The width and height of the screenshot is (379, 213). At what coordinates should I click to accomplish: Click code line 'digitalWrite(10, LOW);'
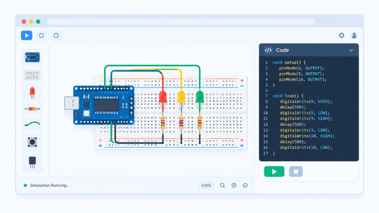point(306,147)
